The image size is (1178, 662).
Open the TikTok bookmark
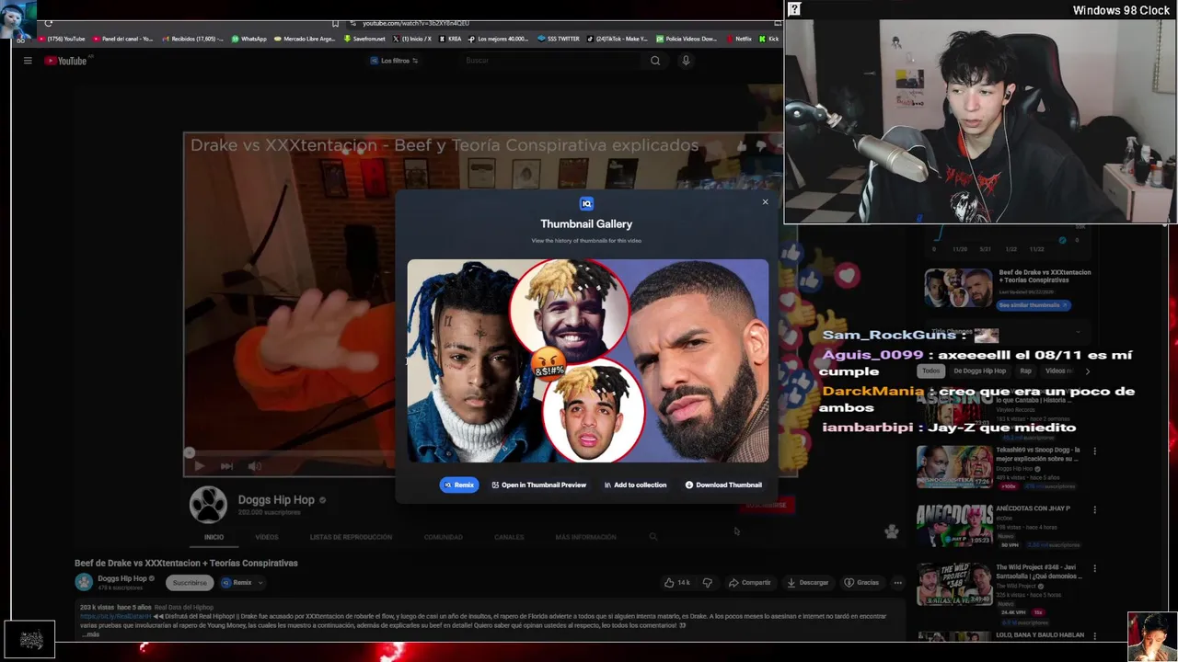point(618,39)
